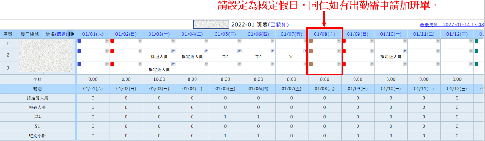This screenshot has width=485, height=141.
Task: Open the flag icon in row 2 under 01/12(三)
Action: tap(471, 51)
